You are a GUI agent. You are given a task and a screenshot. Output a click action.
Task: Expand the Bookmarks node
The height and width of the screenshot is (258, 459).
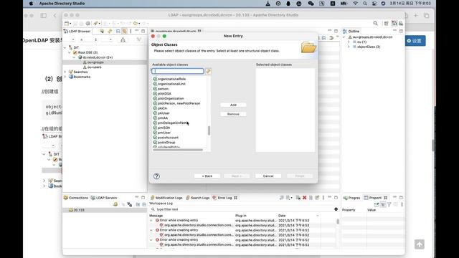tap(65, 77)
